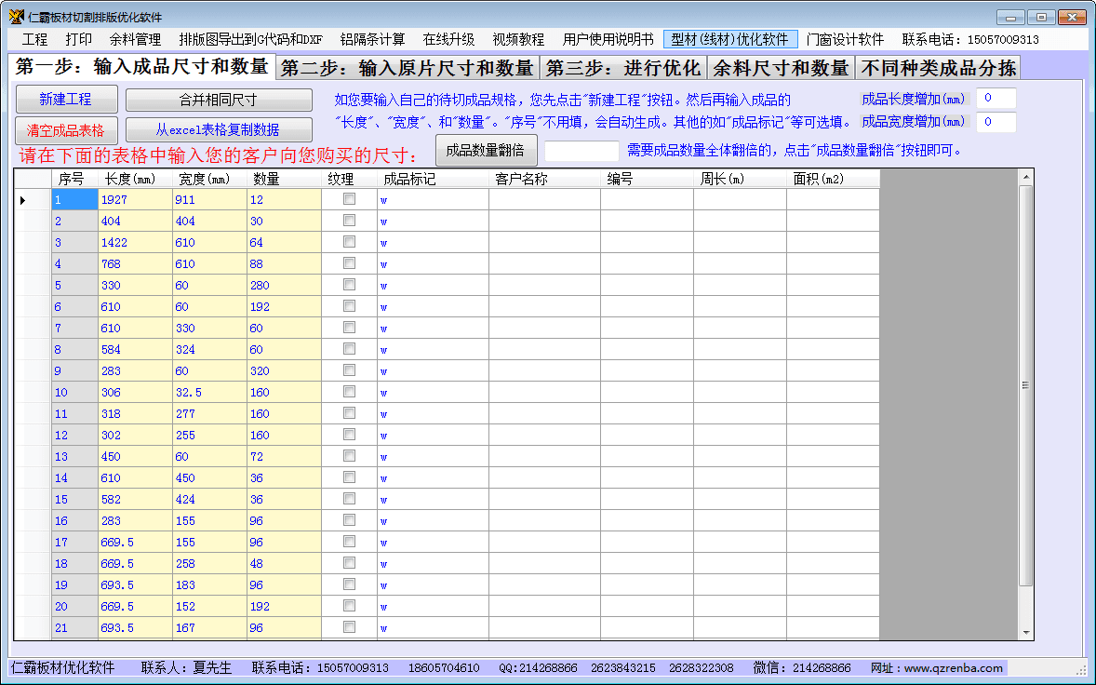The height and width of the screenshot is (685, 1096).
Task: Select the 长度 cell with value 1927
Action: (134, 200)
